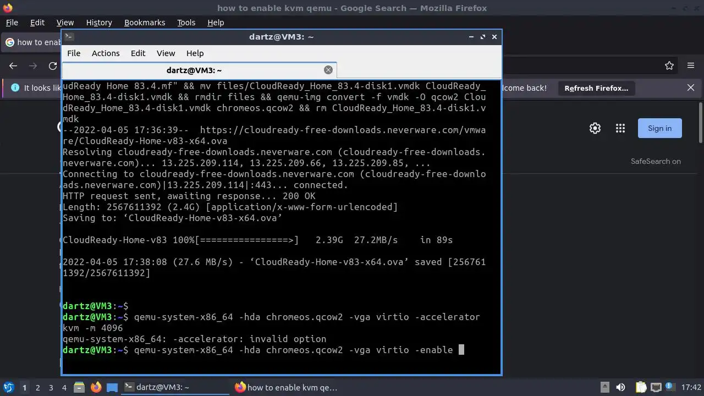
Task: Open the clipboard manager tray icon
Action: click(x=641, y=387)
